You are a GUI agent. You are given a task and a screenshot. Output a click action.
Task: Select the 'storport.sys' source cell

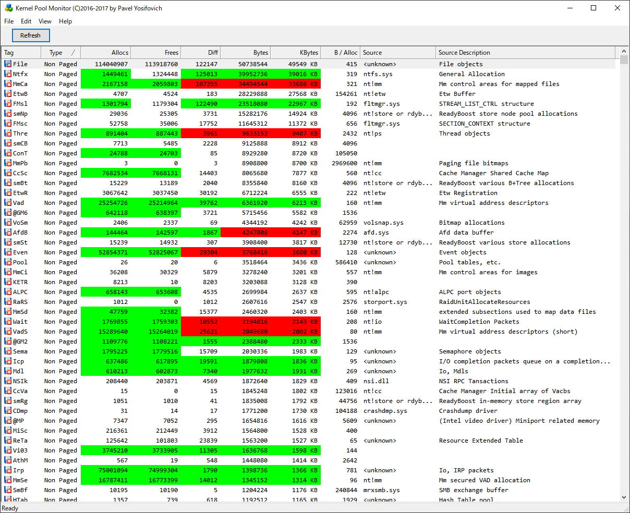[385, 302]
